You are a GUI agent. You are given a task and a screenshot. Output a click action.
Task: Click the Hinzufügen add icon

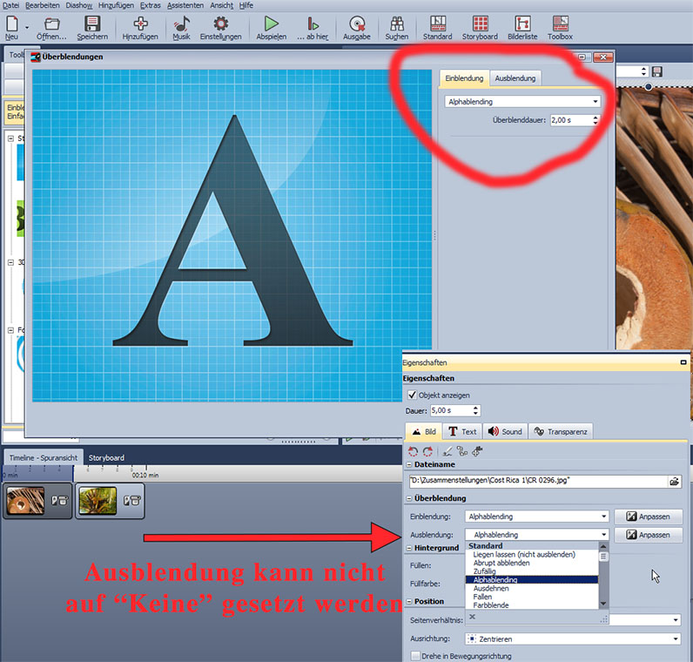pos(139,24)
